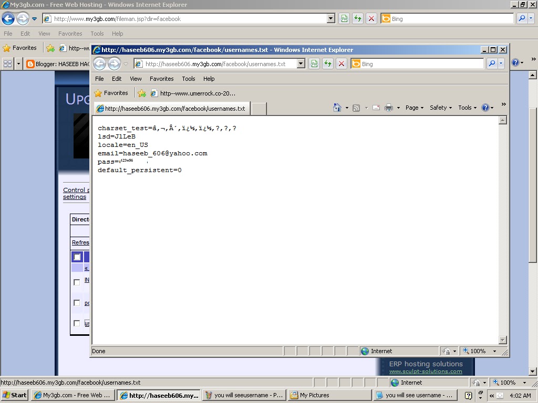Click 'email=haseeb_606@yahoo.com' text line
The height and width of the screenshot is (403, 538).
(x=152, y=153)
